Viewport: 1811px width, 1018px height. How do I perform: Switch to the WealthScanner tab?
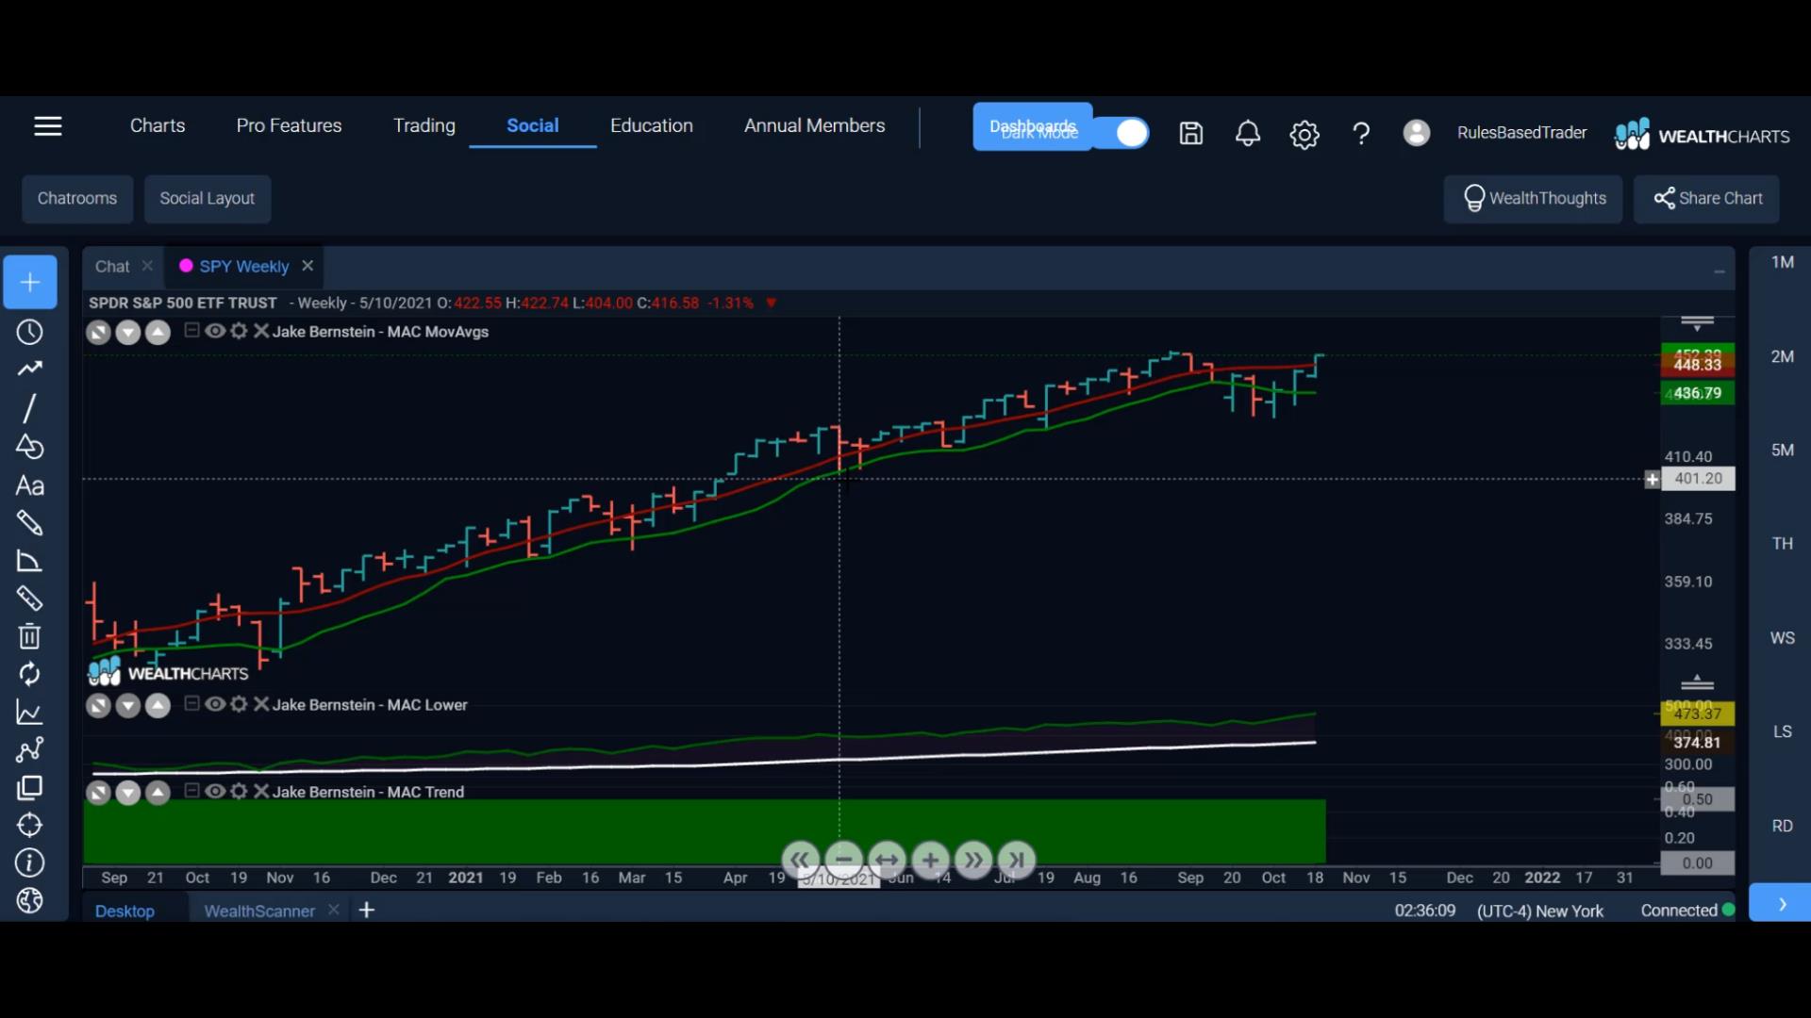click(259, 911)
